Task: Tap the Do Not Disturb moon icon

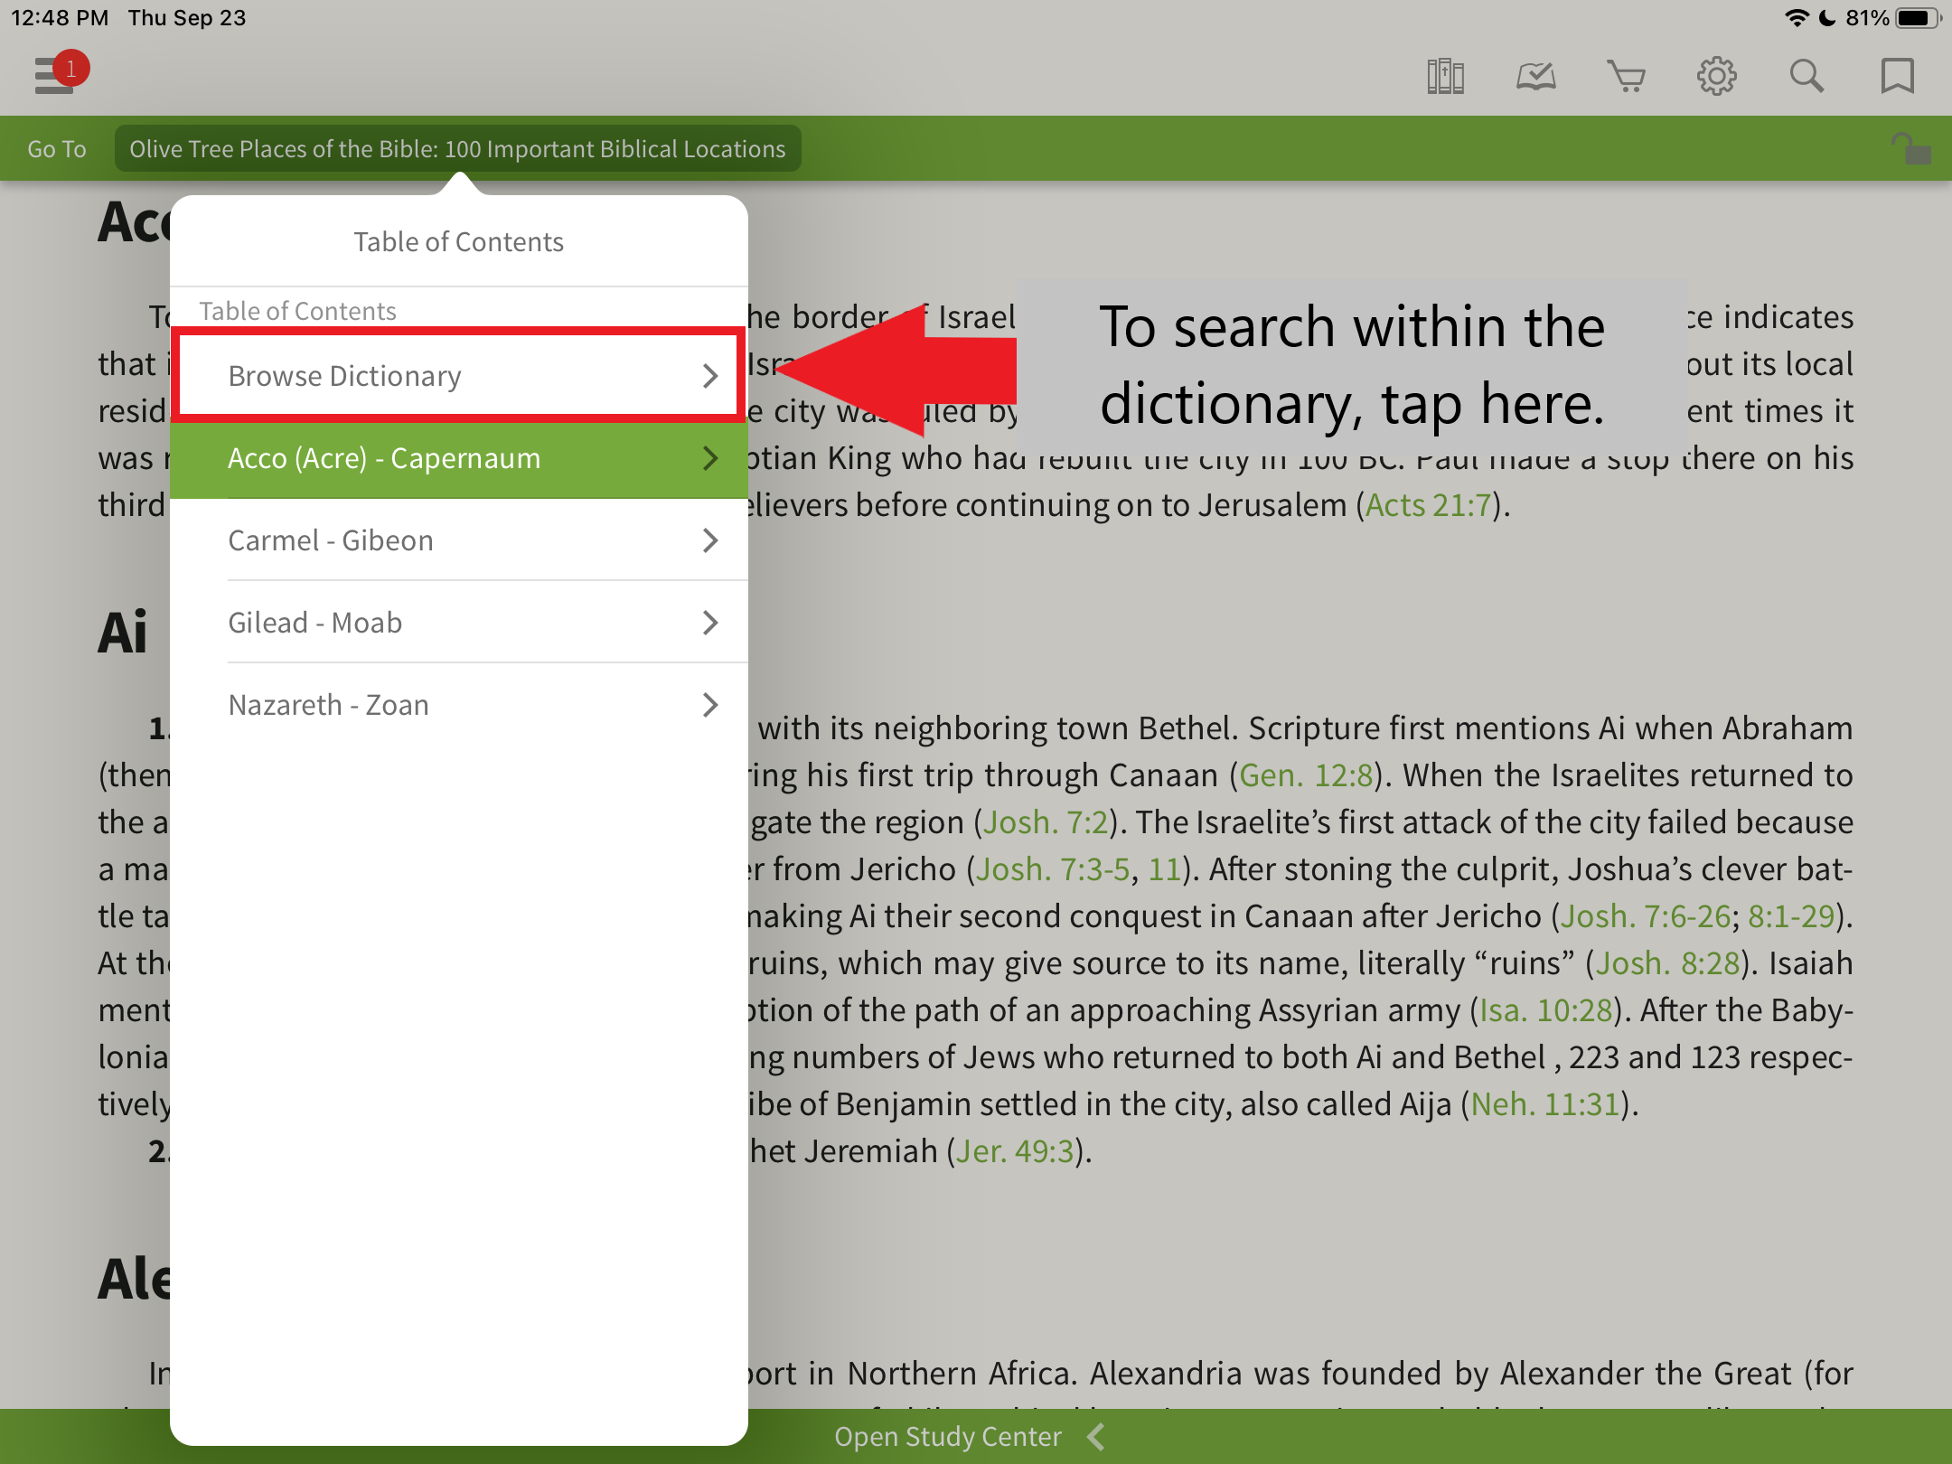Action: pos(1826,18)
